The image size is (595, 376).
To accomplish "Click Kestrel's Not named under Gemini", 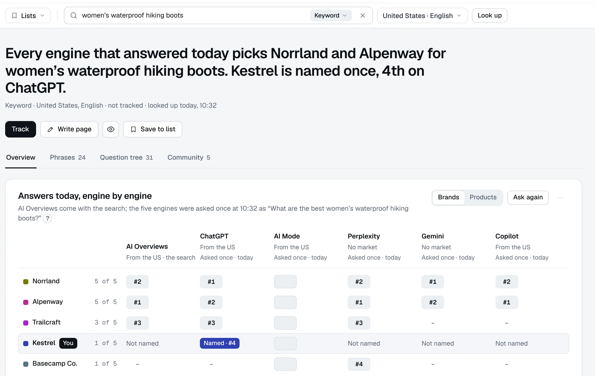I will (438, 344).
